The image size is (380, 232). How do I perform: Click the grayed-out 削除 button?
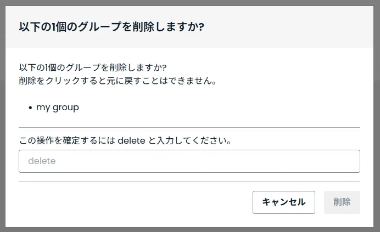tap(342, 202)
